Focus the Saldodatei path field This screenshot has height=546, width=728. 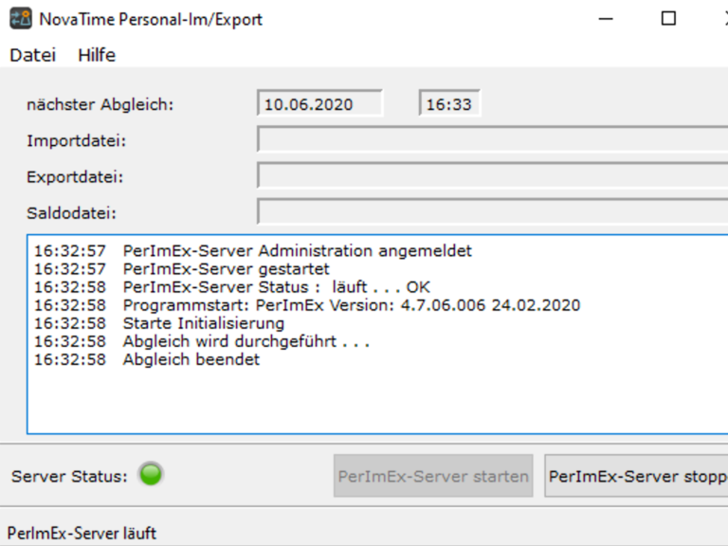click(x=493, y=211)
